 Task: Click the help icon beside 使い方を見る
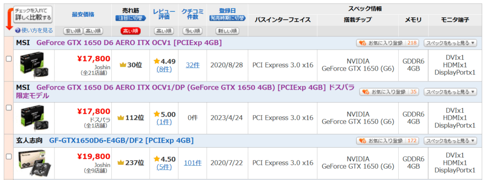(18, 30)
